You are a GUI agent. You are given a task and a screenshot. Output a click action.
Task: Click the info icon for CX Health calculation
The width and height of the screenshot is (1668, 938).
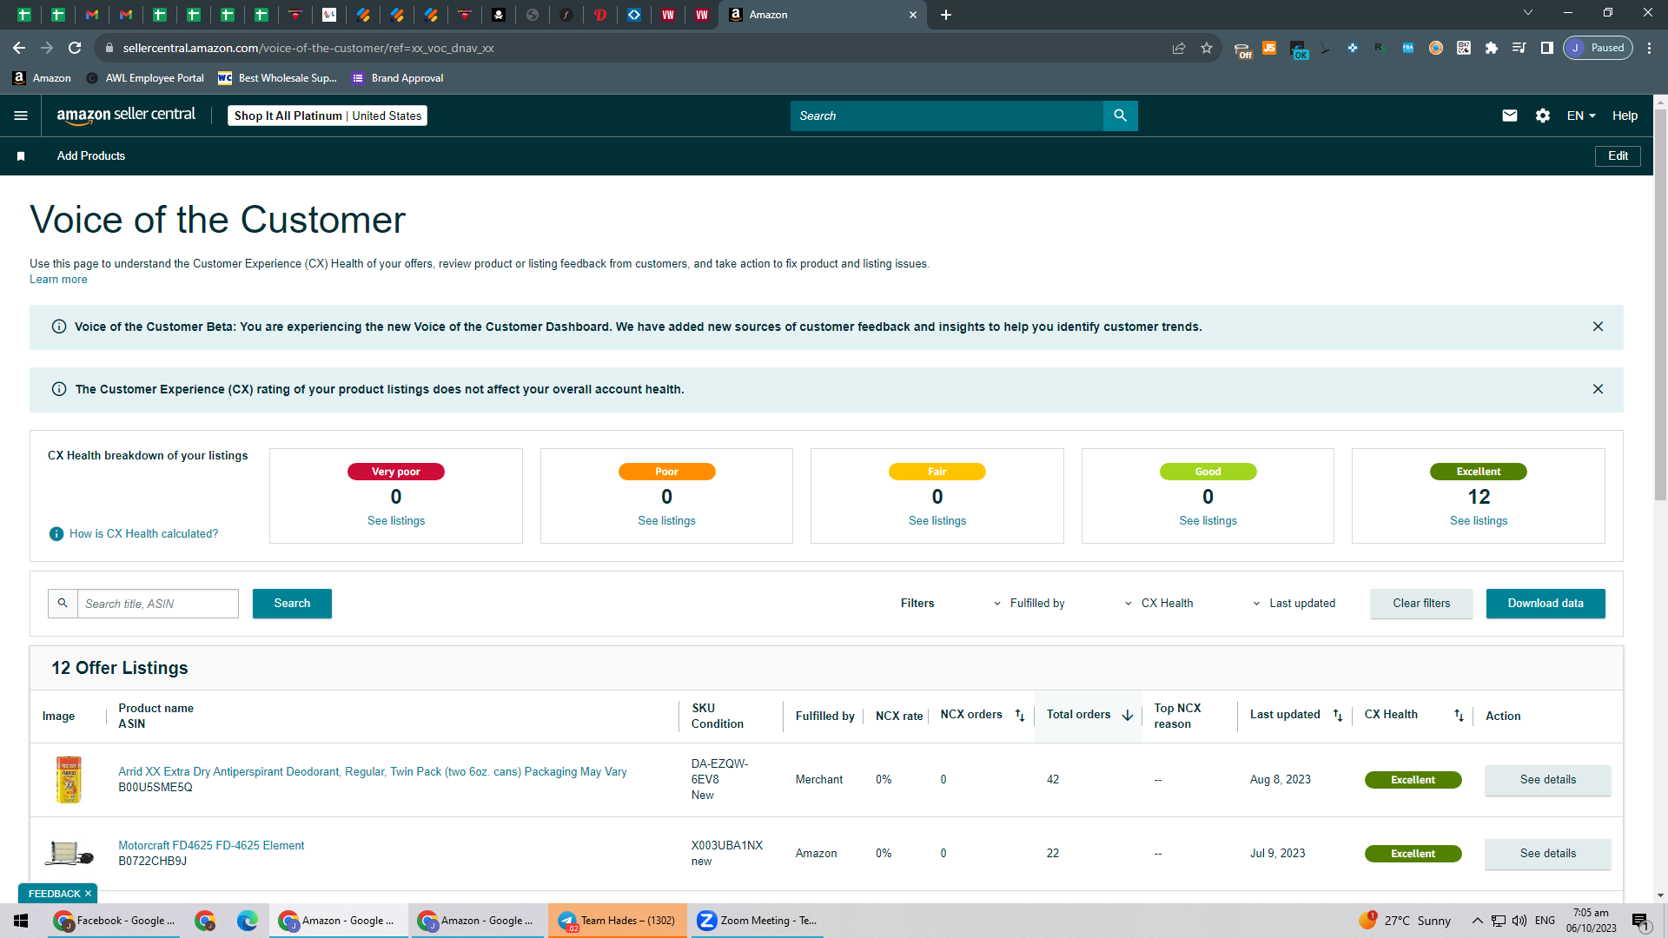(56, 534)
